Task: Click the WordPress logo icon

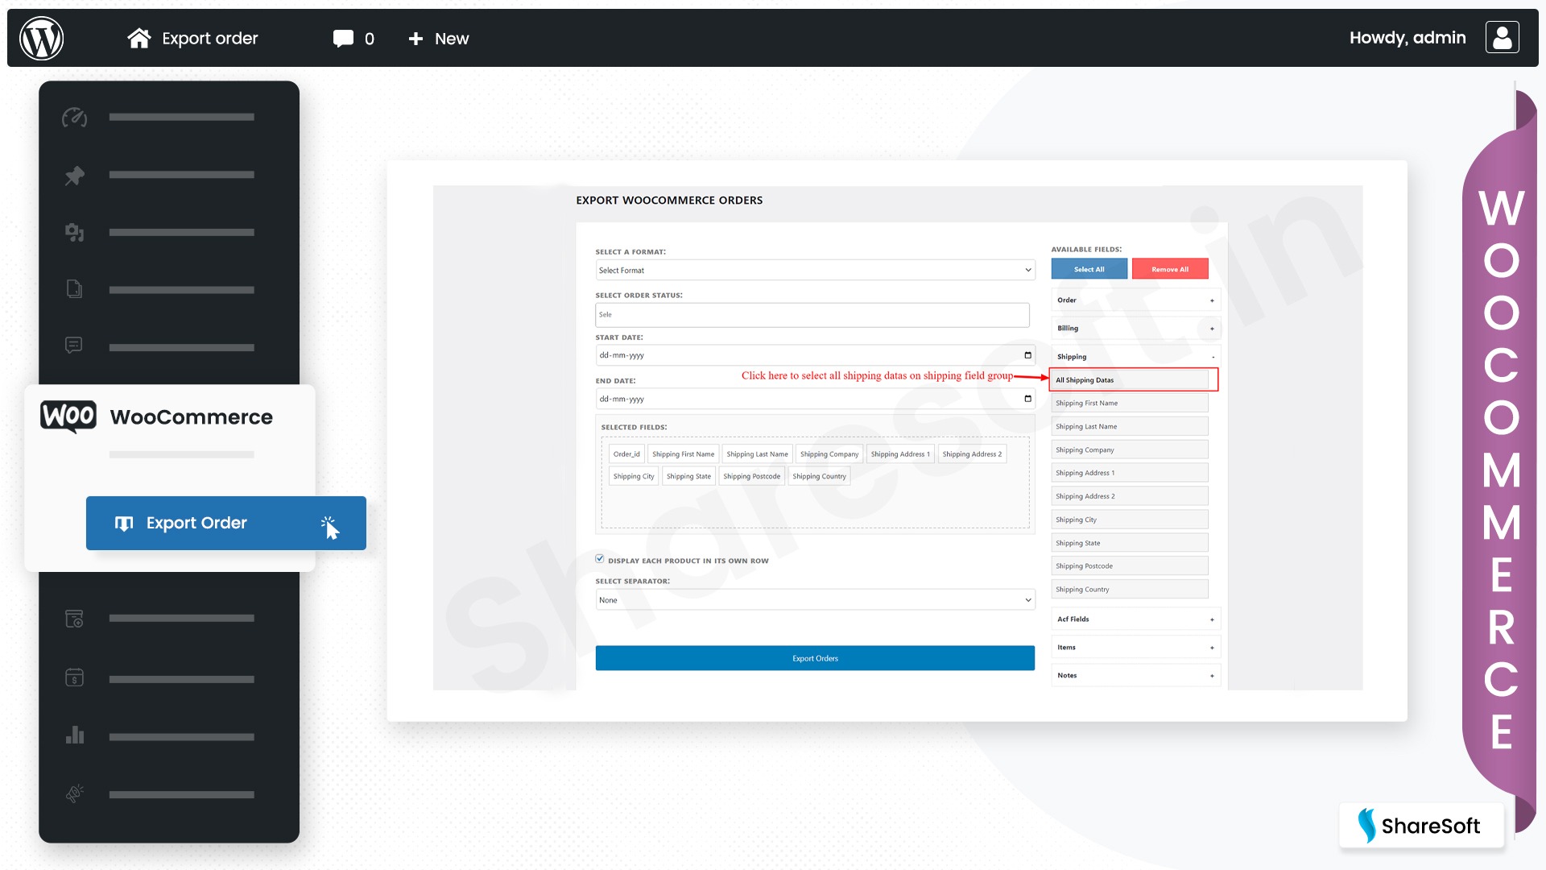Action: click(42, 38)
